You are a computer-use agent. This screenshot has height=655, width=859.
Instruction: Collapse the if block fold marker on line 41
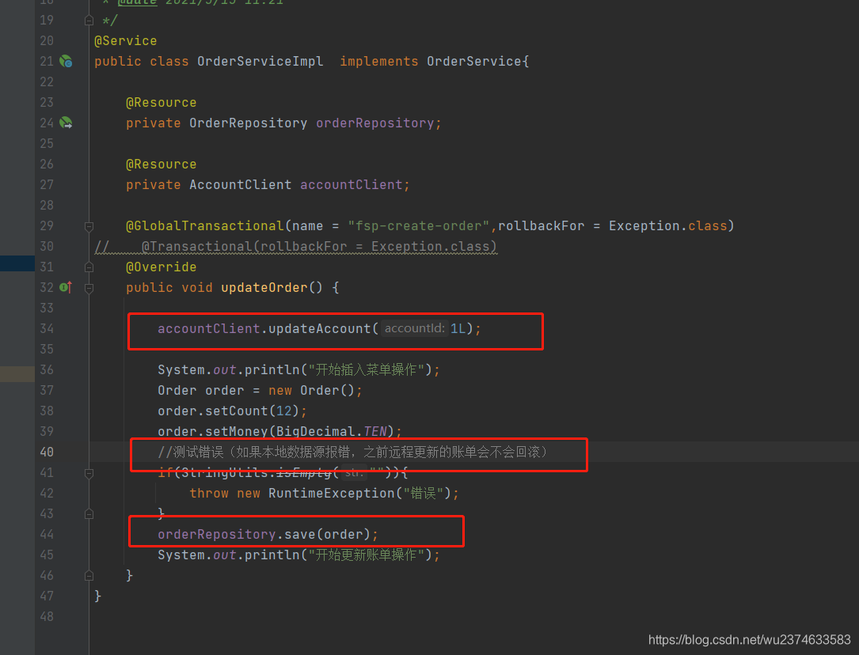[x=89, y=473]
